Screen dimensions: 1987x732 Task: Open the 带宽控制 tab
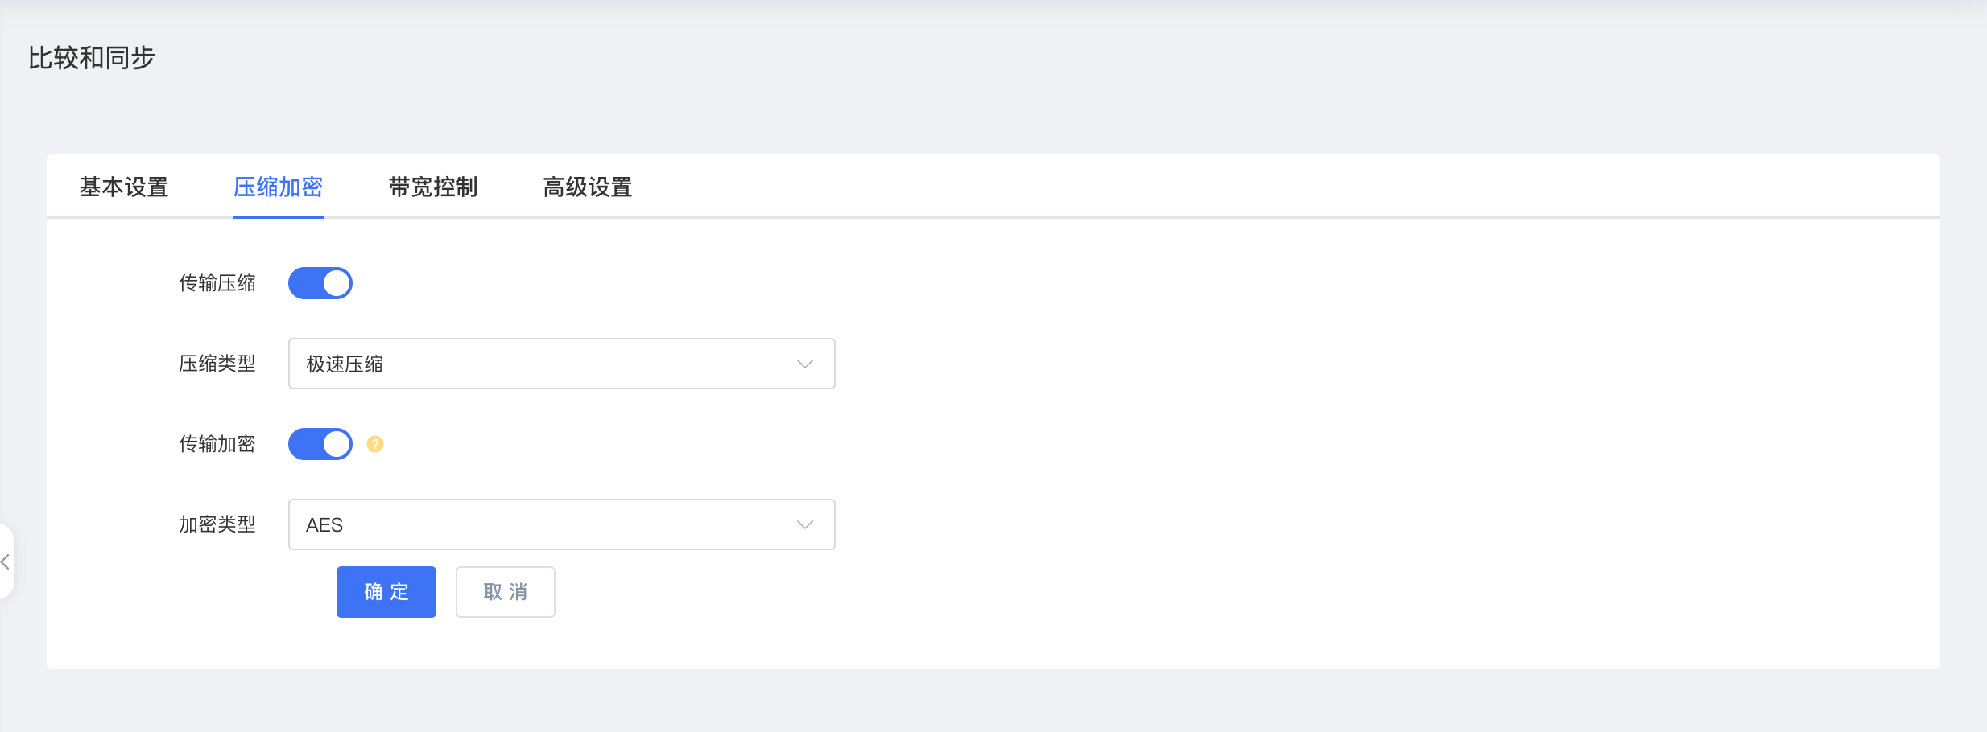(x=433, y=187)
